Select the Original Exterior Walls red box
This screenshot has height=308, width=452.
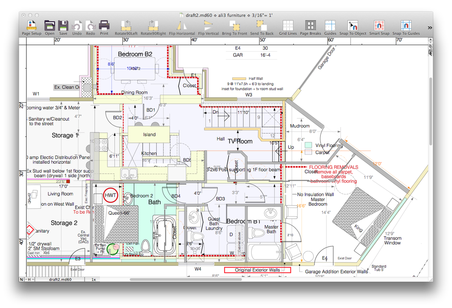click(258, 270)
